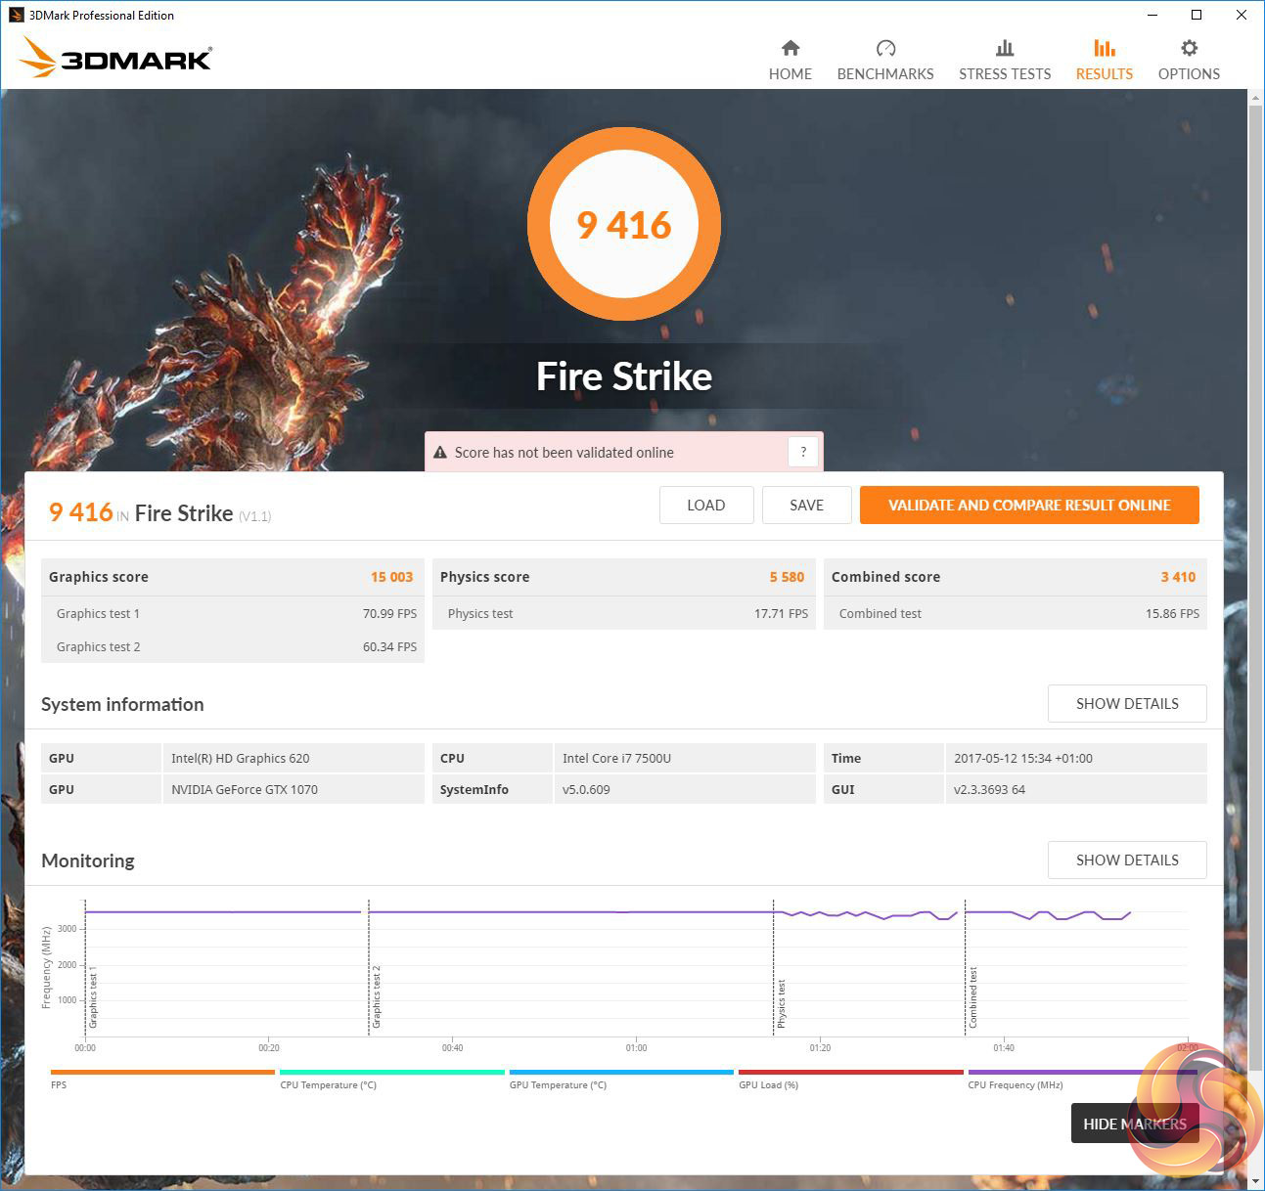This screenshot has height=1191, width=1265.
Task: Click the Stress Tests chart icon
Action: coord(1005,48)
